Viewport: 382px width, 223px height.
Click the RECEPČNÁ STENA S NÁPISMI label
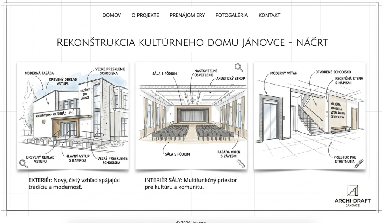[x=349, y=80]
